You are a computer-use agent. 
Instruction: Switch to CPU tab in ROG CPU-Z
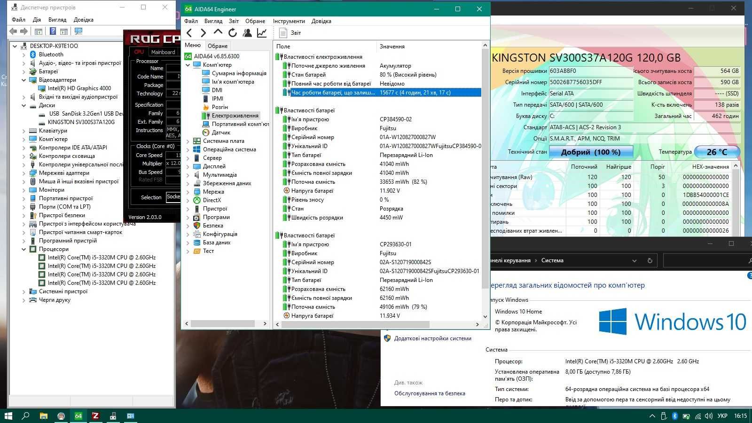tap(139, 52)
